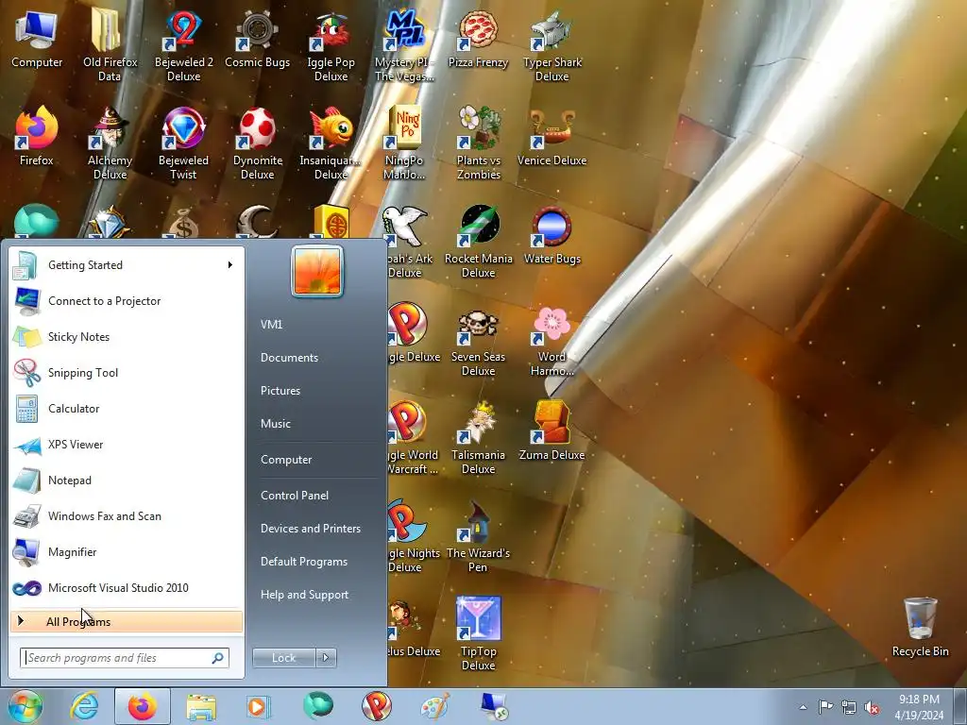Viewport: 967px width, 725px height.
Task: Open Snipping Tool from Start menu
Action: (127, 372)
